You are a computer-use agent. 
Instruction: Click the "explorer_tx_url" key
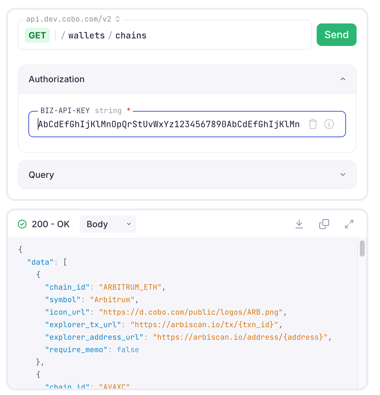point(83,325)
